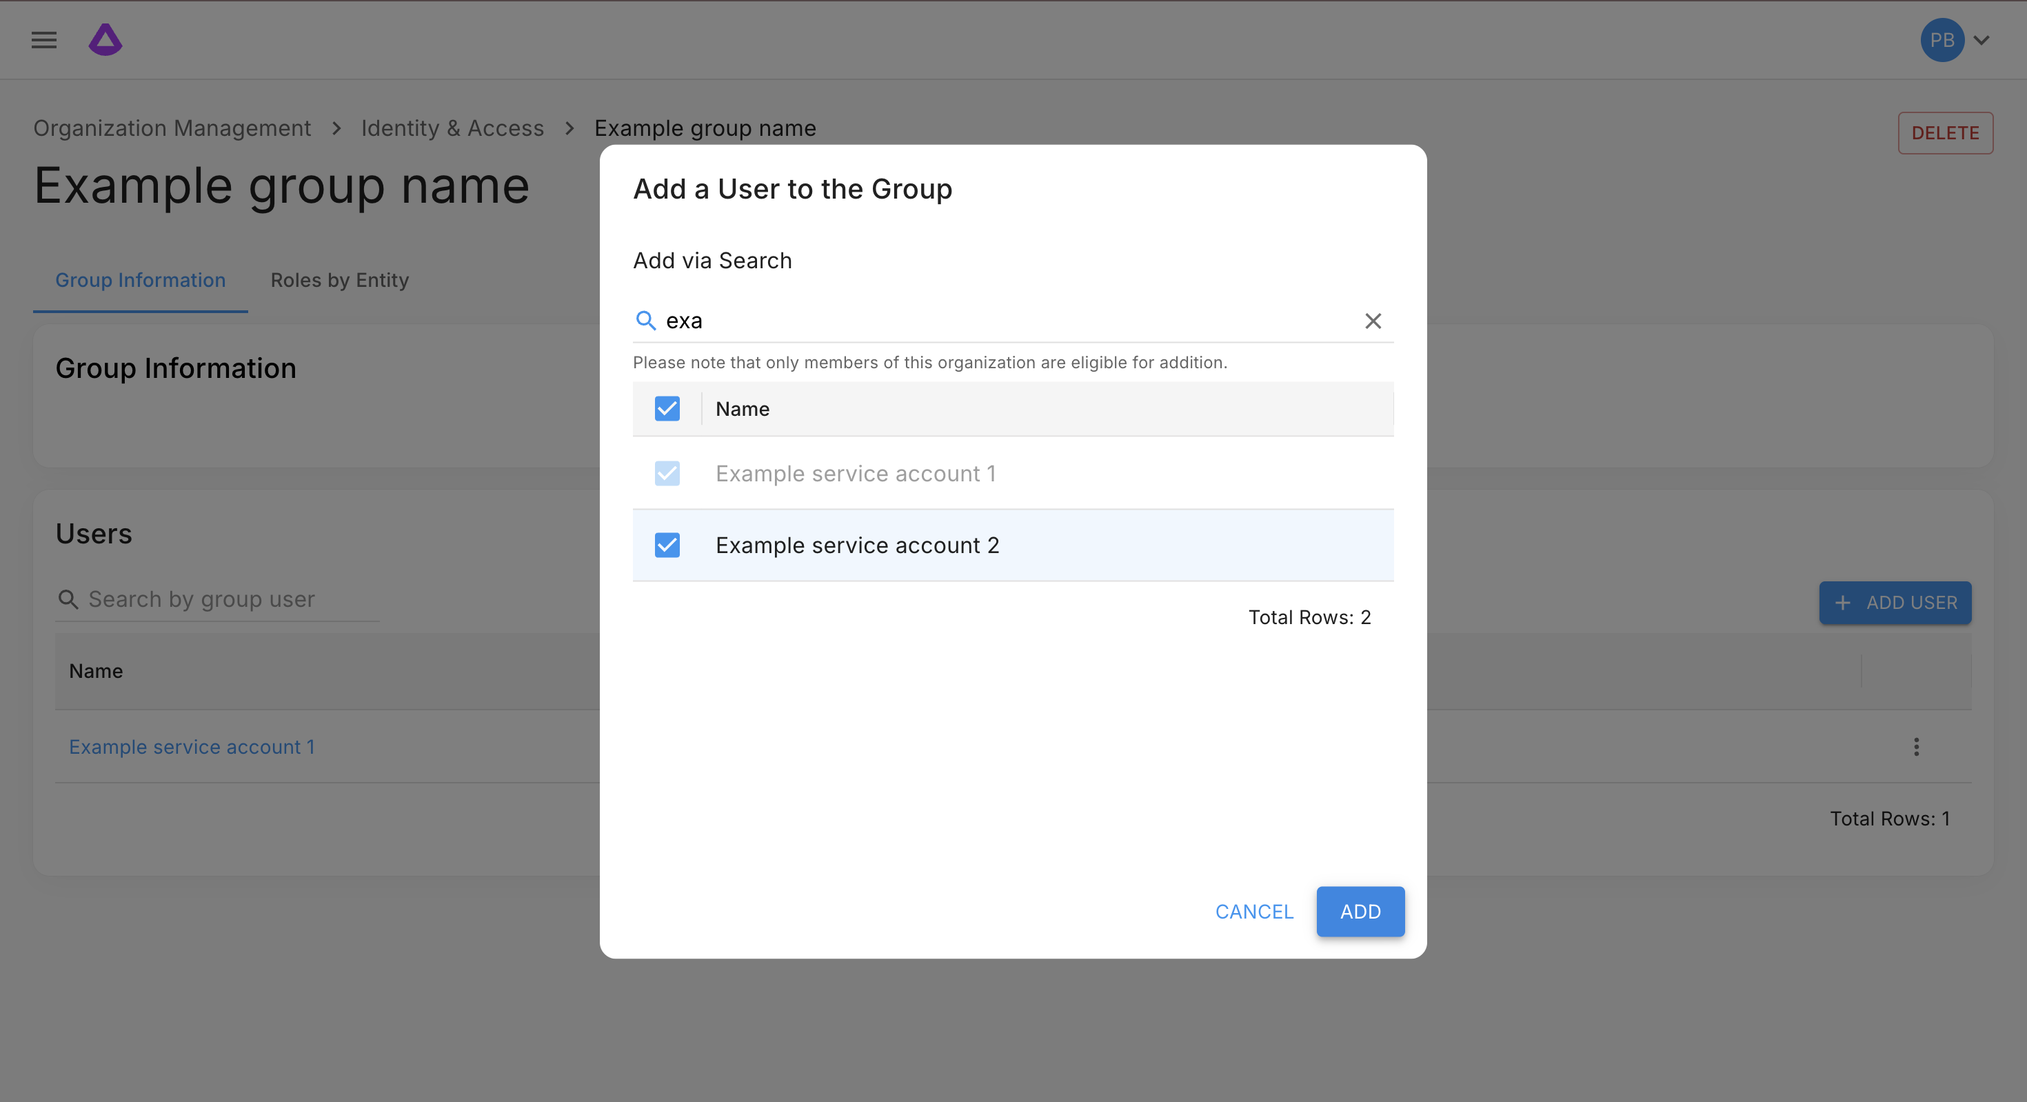Screen dimensions: 2027x1102
Task: Click the purple triangle app logo
Action: point(105,39)
